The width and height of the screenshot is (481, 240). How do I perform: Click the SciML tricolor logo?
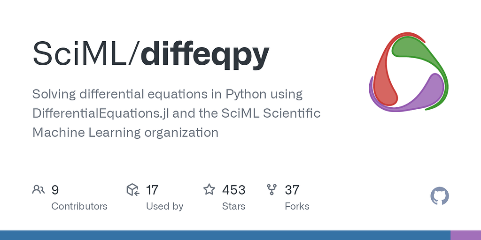(x=409, y=72)
